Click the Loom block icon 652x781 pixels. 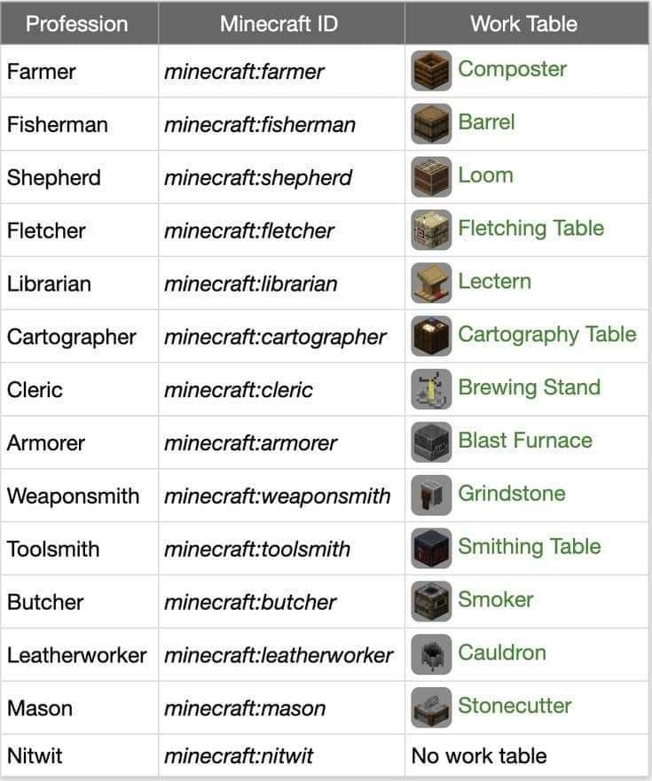(x=431, y=176)
